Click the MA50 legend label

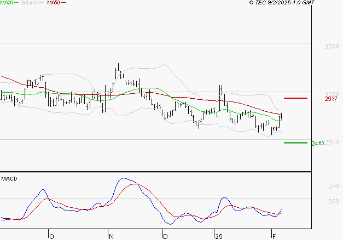click(54, 3)
